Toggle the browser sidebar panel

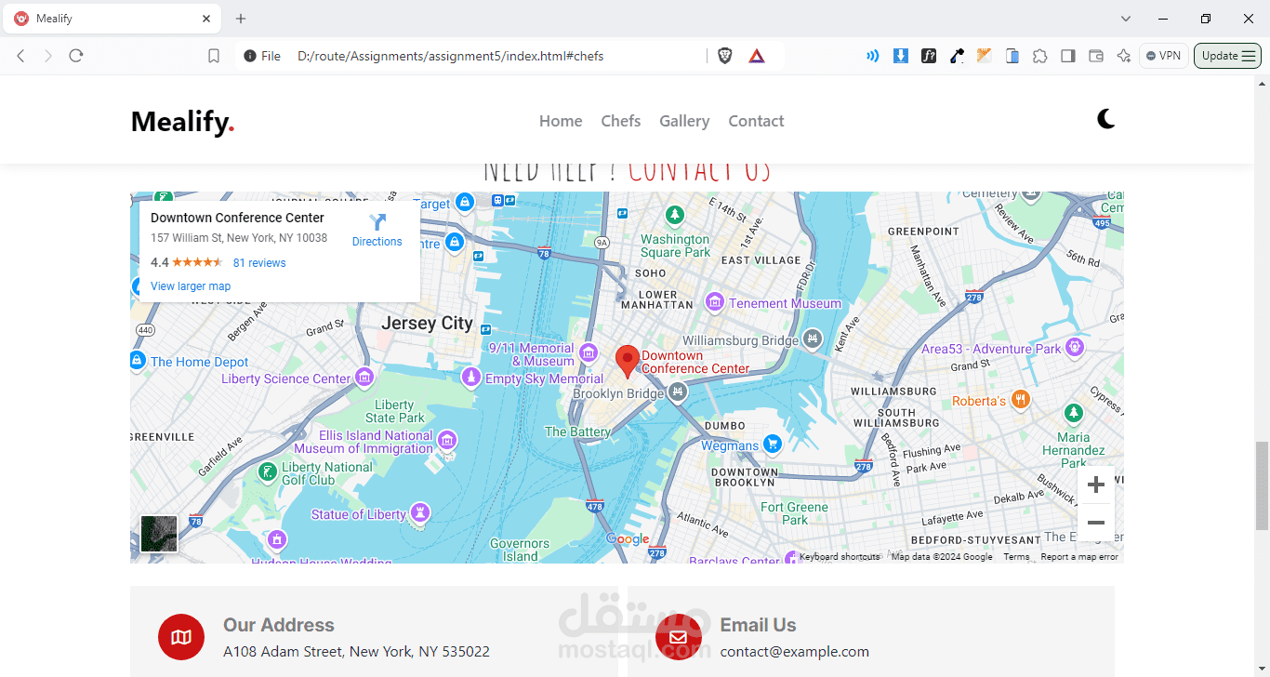[x=1067, y=56]
